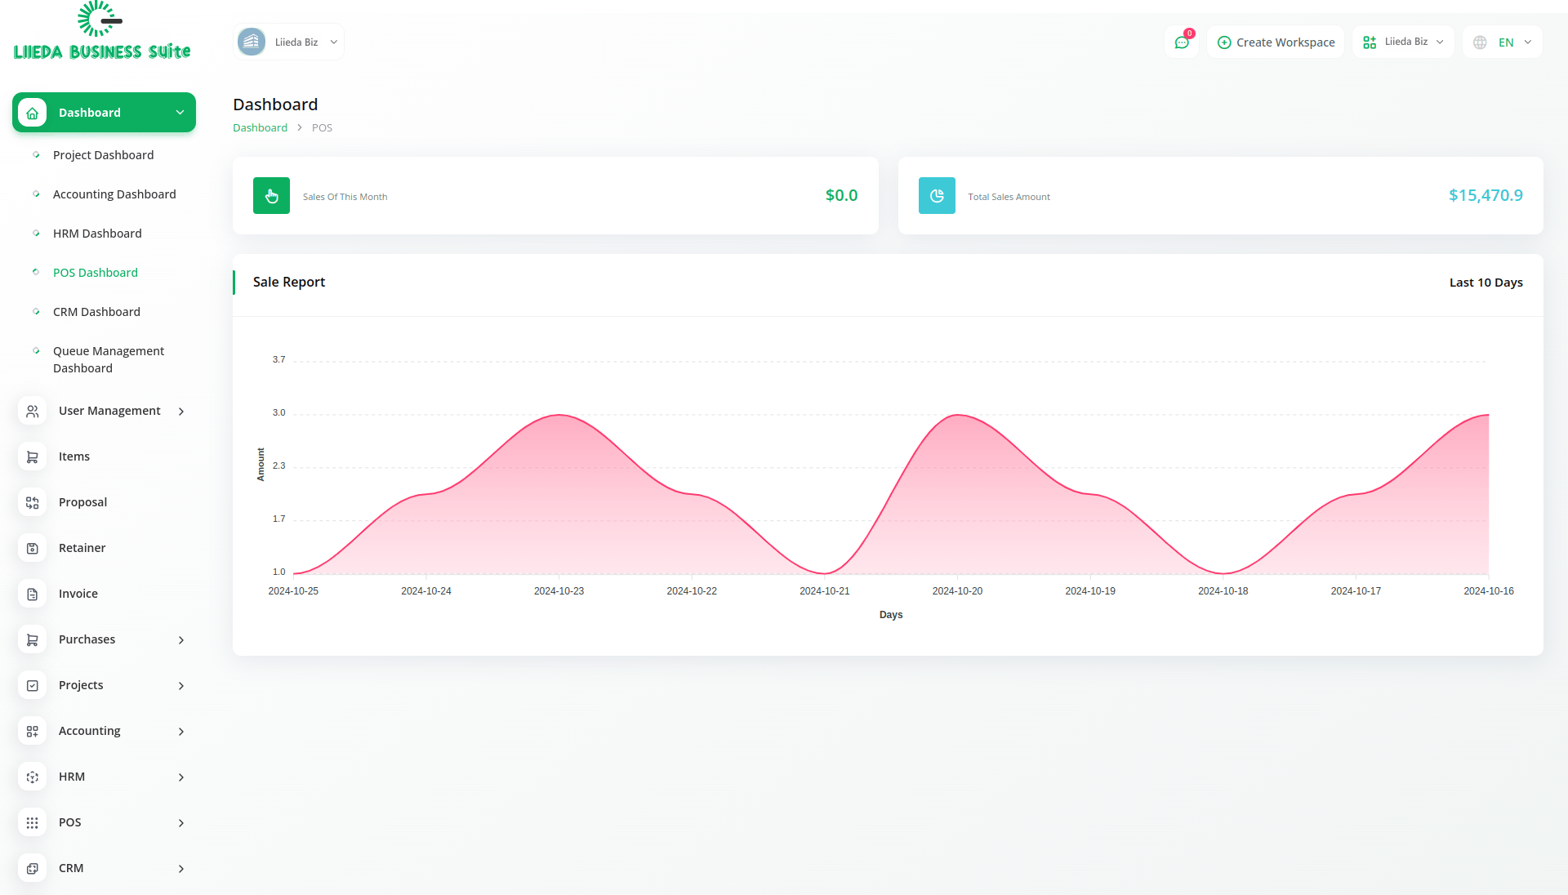1568x895 pixels.
Task: Click the Proposal icon in sidebar
Action: pyautogui.click(x=33, y=503)
